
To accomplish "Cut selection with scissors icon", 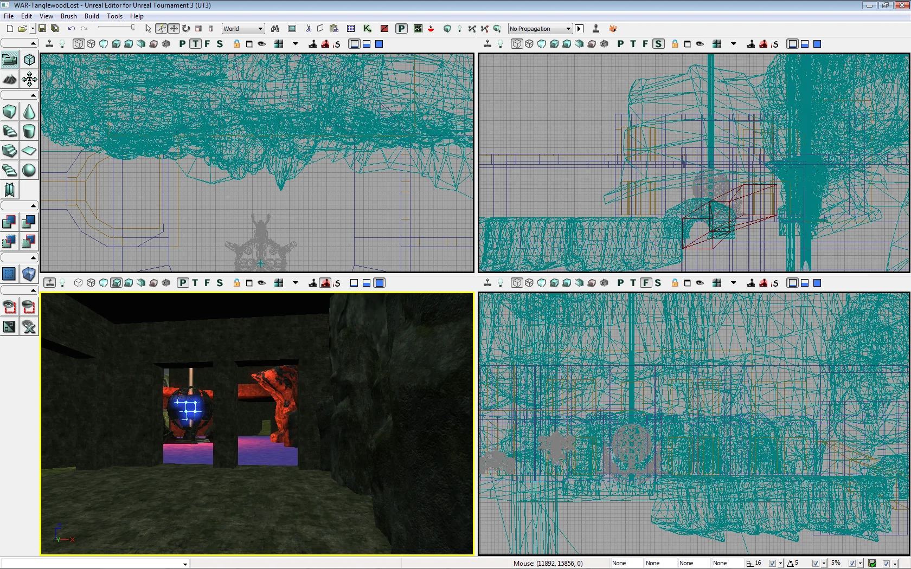I will click(x=308, y=29).
